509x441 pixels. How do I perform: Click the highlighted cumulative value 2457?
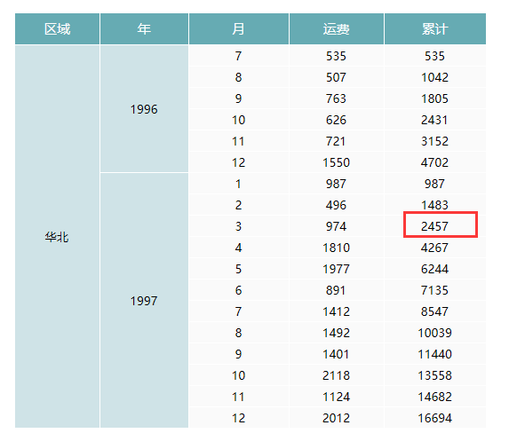click(x=434, y=226)
